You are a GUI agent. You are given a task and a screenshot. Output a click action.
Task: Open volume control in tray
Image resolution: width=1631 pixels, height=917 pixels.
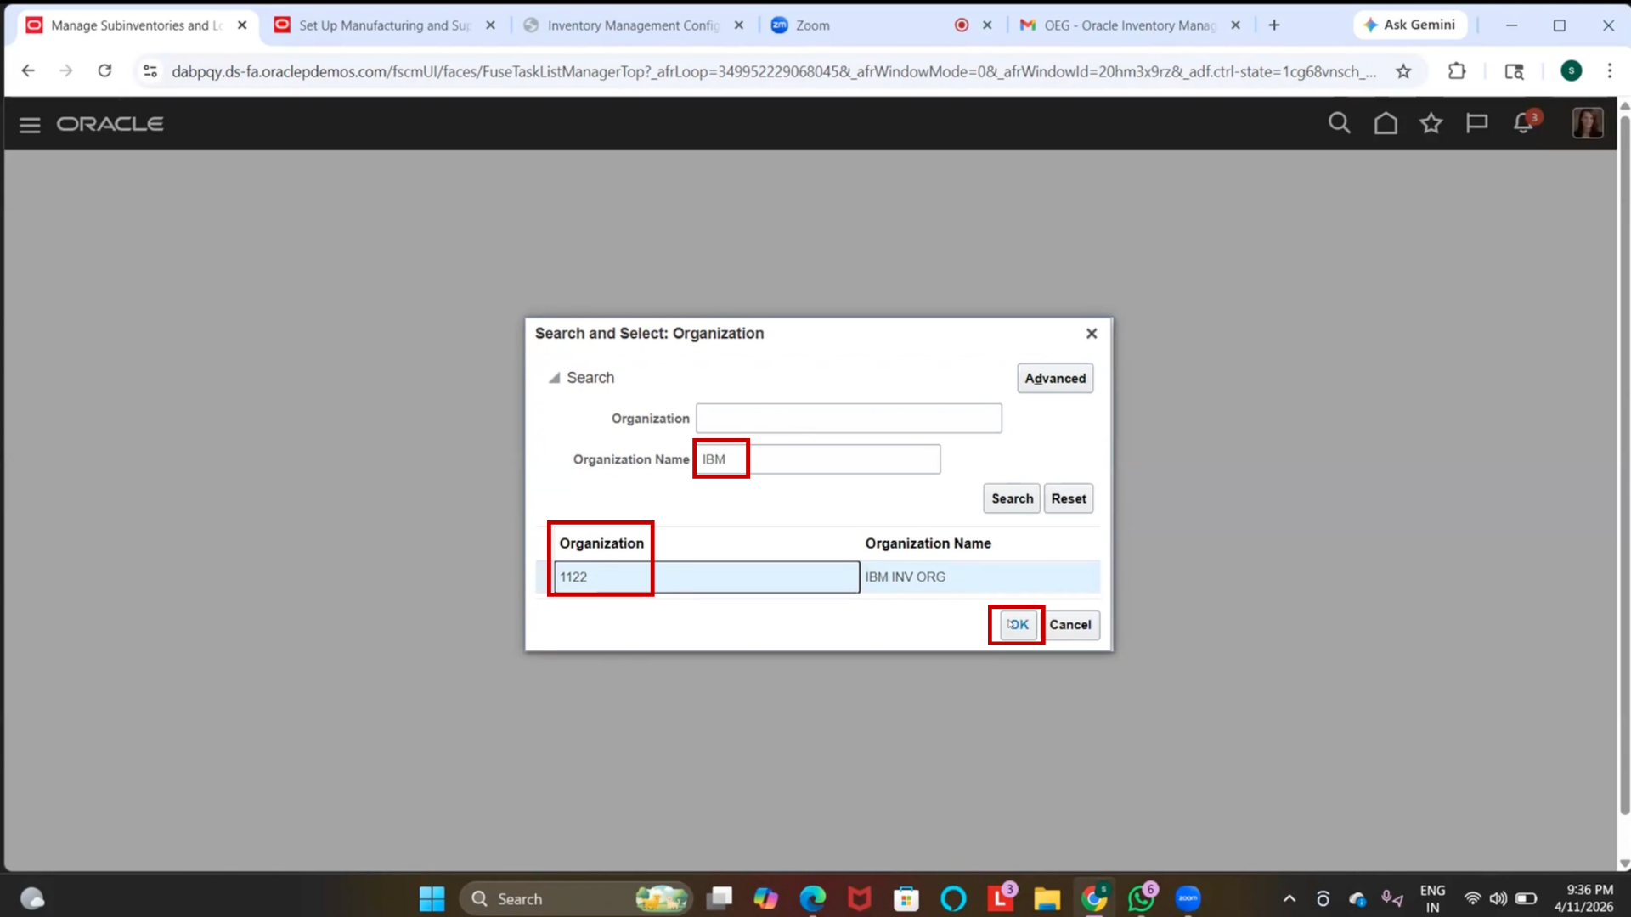click(1498, 898)
